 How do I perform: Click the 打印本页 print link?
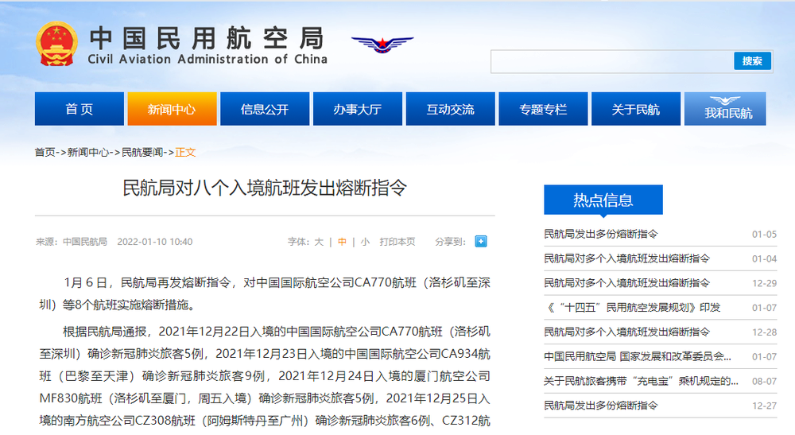pyautogui.click(x=397, y=242)
